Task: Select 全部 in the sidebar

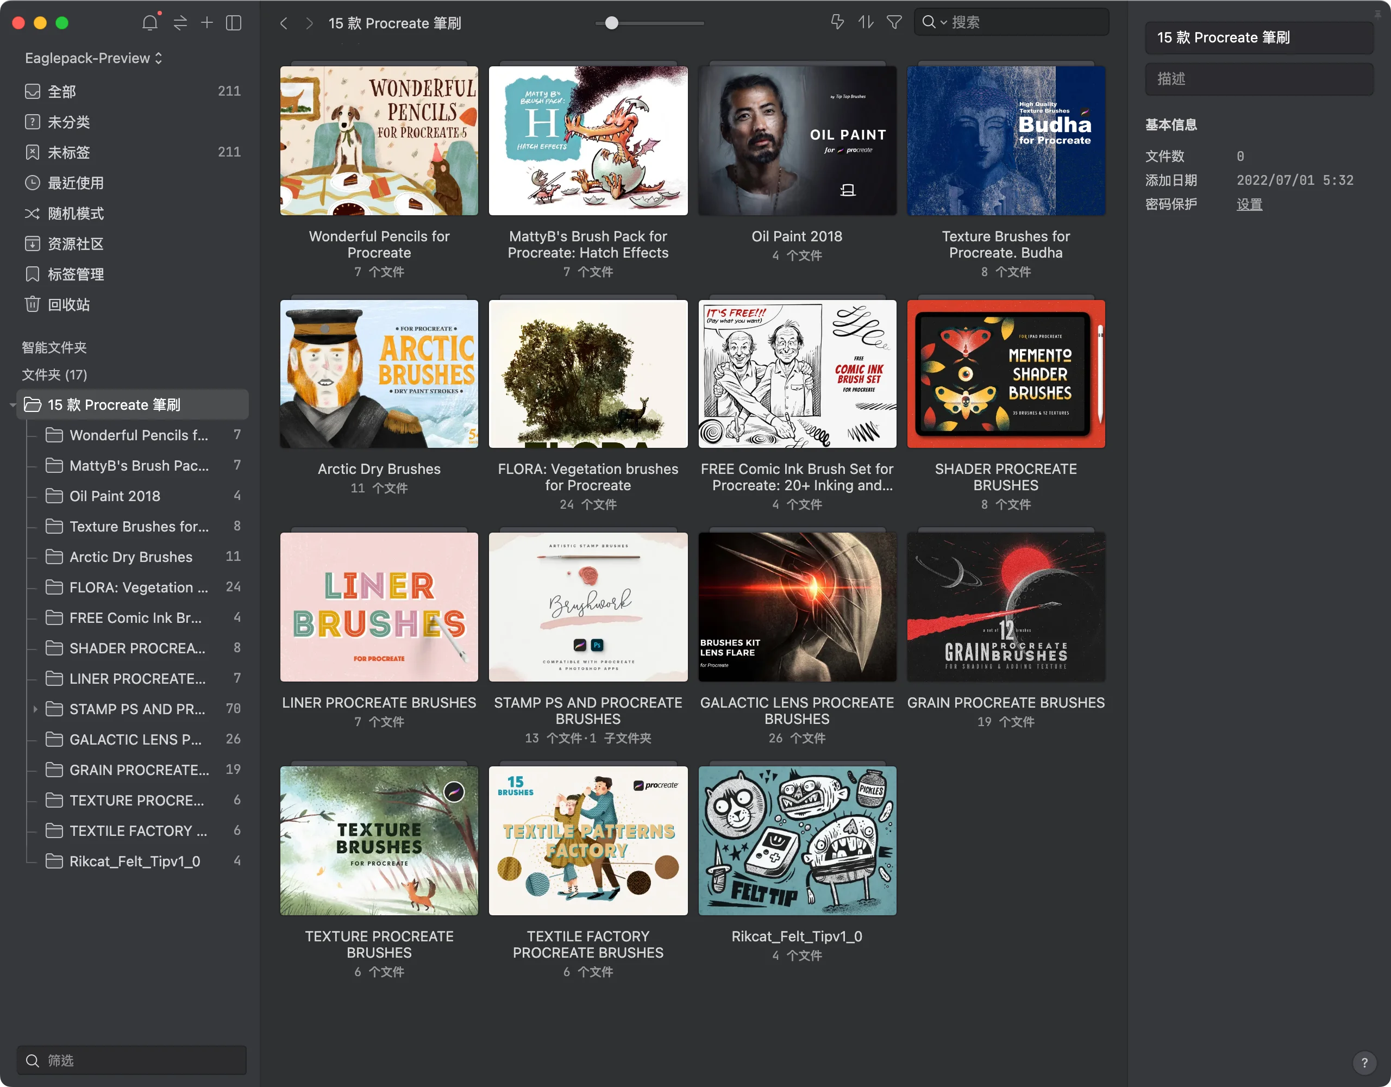Action: coord(133,91)
